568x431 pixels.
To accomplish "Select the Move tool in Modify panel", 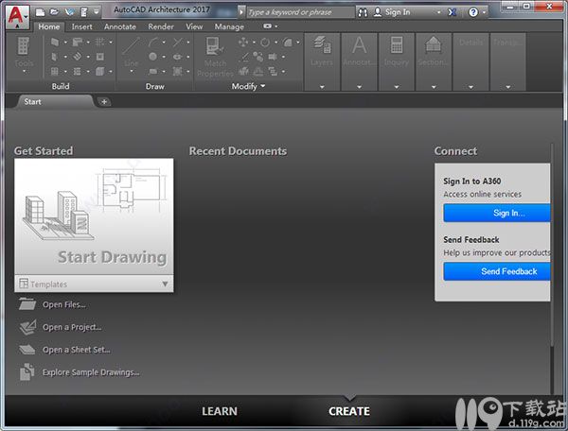I will [x=243, y=42].
